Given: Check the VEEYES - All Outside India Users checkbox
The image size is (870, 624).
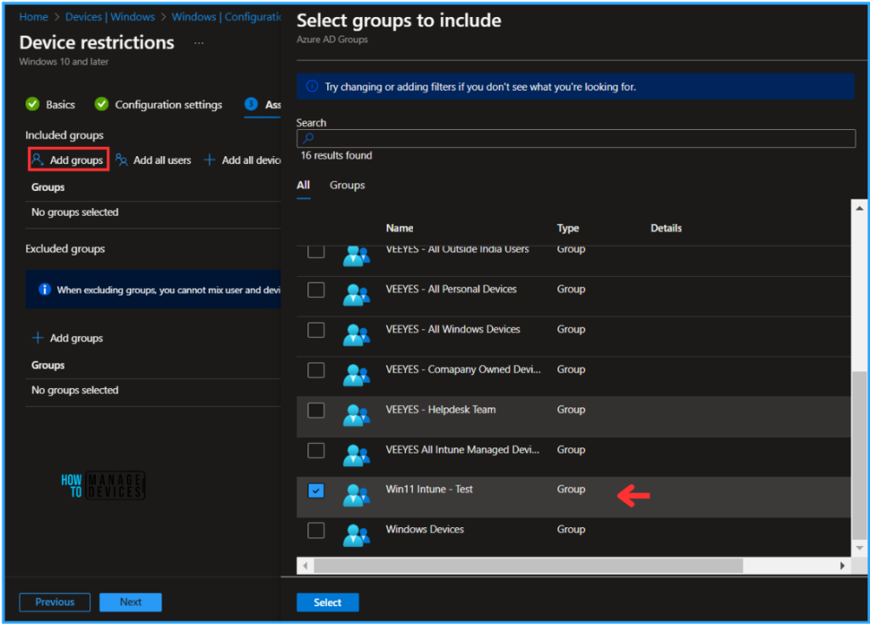Looking at the screenshot, I should pyautogui.click(x=316, y=252).
